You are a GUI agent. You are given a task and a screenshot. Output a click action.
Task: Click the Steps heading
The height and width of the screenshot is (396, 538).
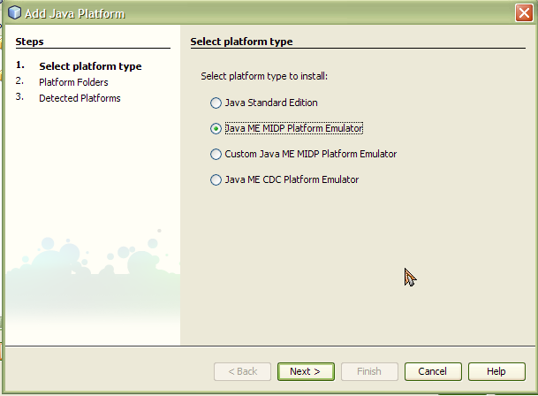(x=29, y=42)
